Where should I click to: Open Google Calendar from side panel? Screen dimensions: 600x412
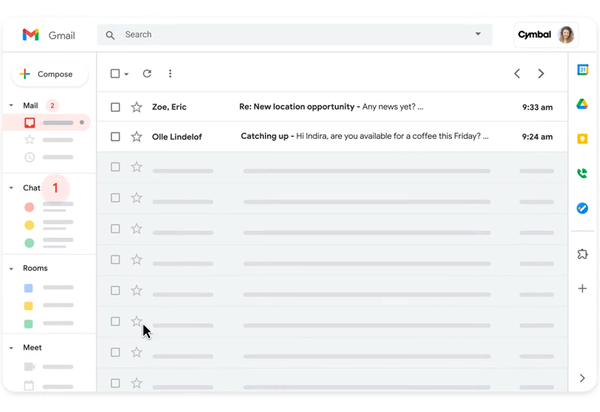pyautogui.click(x=583, y=70)
